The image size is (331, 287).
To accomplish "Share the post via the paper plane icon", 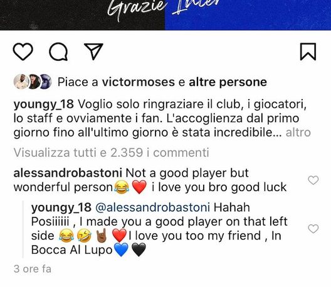I will click(93, 51).
